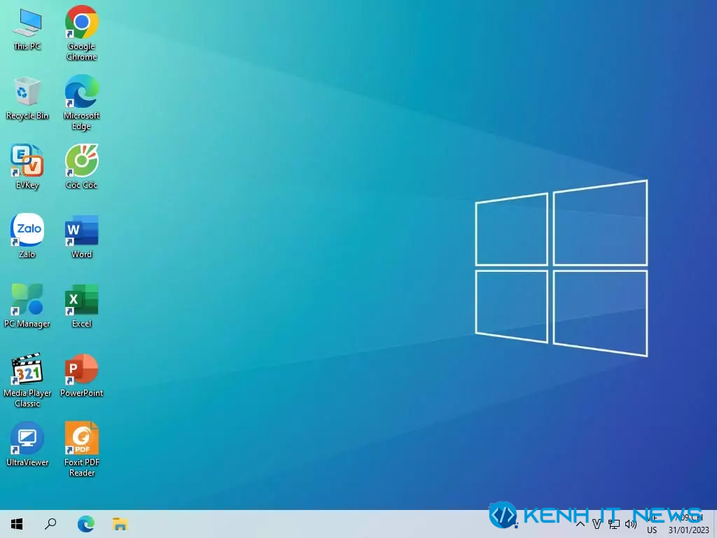Open the clock showing 31/01/2023

pyautogui.click(x=689, y=524)
